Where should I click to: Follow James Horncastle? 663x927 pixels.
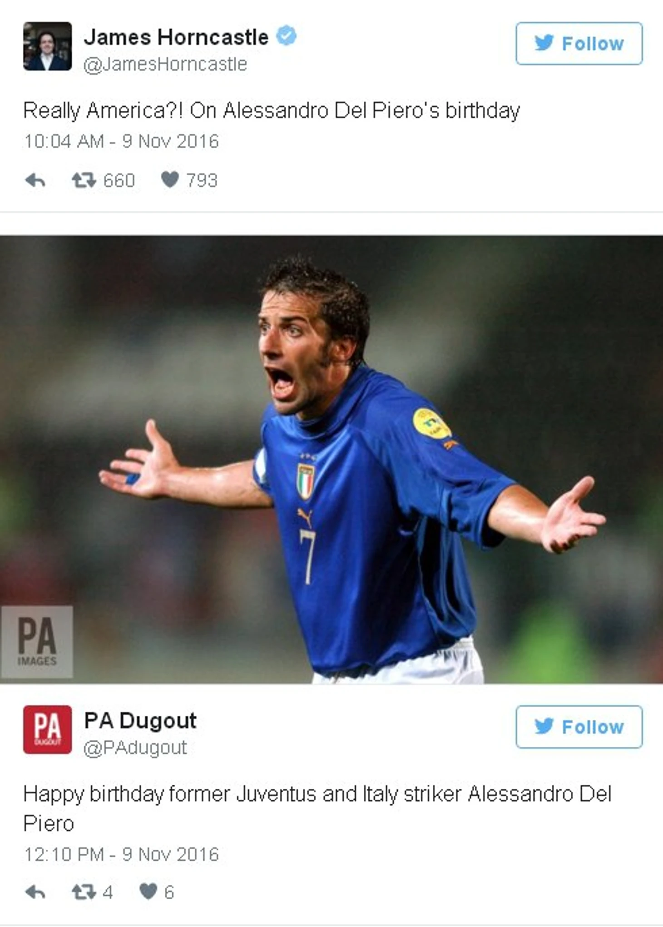579,44
